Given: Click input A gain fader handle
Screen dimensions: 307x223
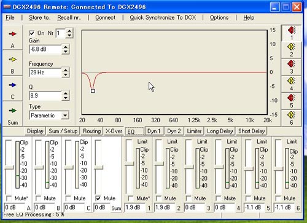Looking at the screenshot, I should click(x=9, y=167).
